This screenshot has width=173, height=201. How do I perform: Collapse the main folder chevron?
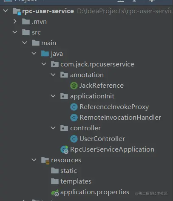25,43
